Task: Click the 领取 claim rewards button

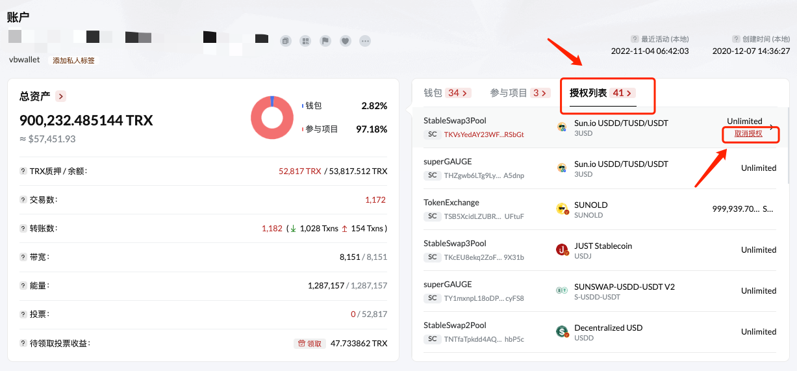Action: point(309,343)
